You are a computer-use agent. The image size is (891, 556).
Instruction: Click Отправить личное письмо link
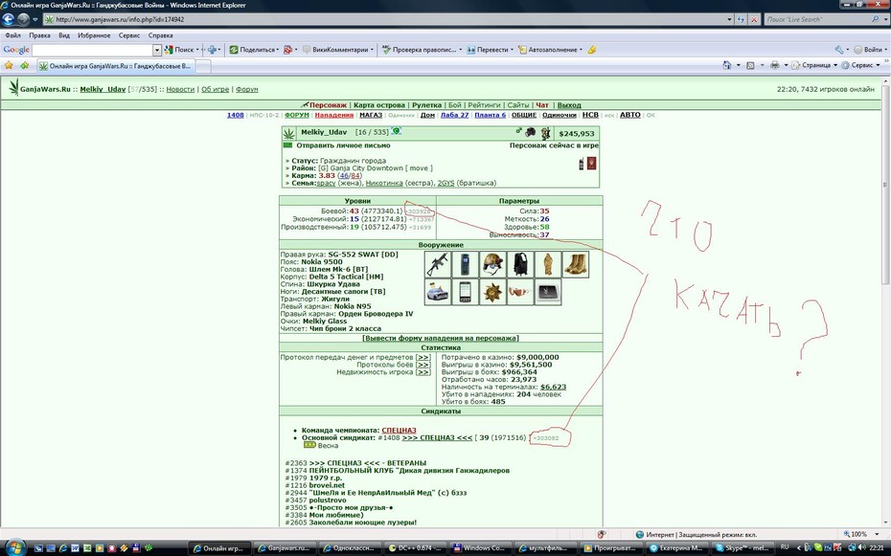(x=343, y=145)
